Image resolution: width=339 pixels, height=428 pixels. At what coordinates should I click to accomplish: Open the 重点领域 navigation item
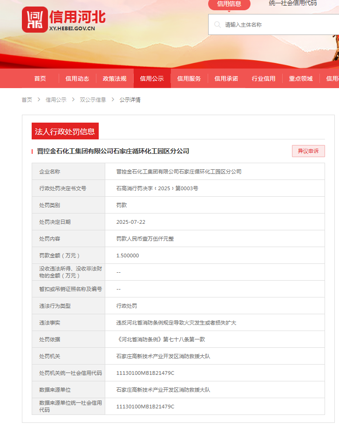tap(301, 79)
